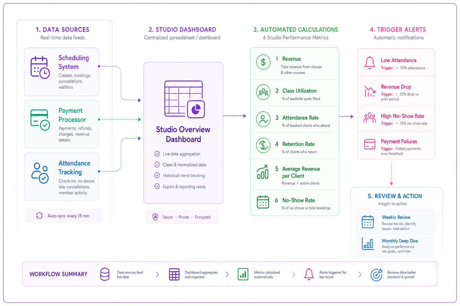Click the Auto-sync refresh icon

tap(39, 215)
